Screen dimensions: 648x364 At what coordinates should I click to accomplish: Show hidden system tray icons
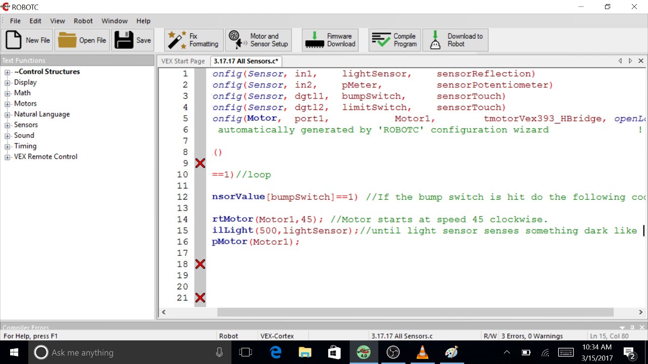pos(507,352)
